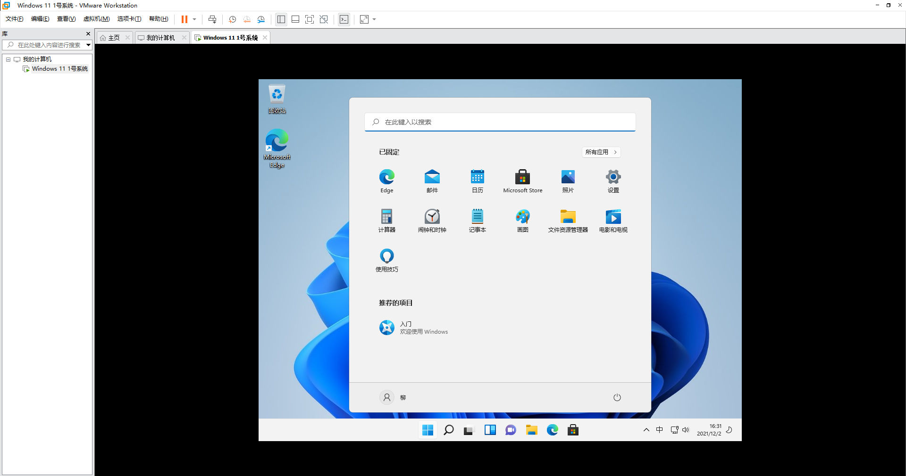Open the dropdown arrow beside the pause button
The image size is (906, 476).
[x=194, y=19]
